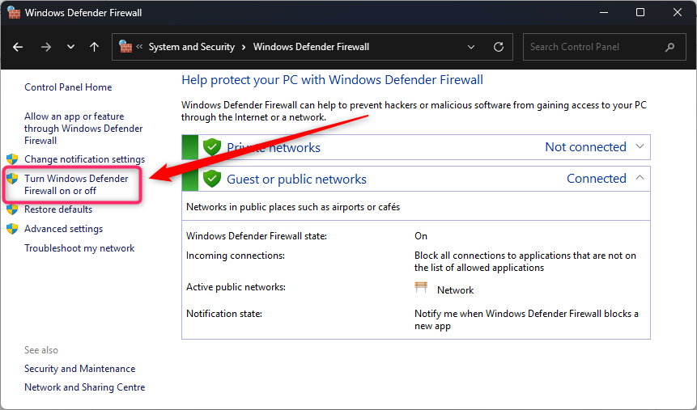Click the forward navigation arrow
The height and width of the screenshot is (410, 697).
click(x=46, y=47)
